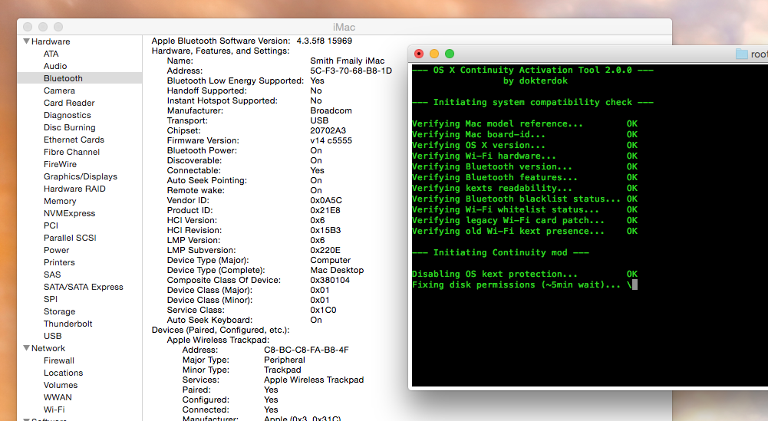Screen dimensions: 768x421
Task: Open SATA/SATA Express information
Action: tap(84, 287)
